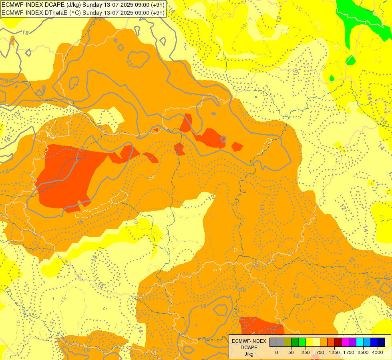
Task: Click the dark green legend swatch
Action: point(295,342)
